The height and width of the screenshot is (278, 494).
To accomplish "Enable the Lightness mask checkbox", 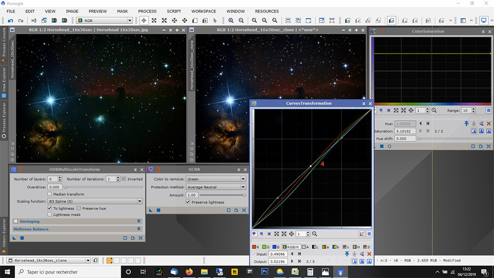I will point(50,214).
